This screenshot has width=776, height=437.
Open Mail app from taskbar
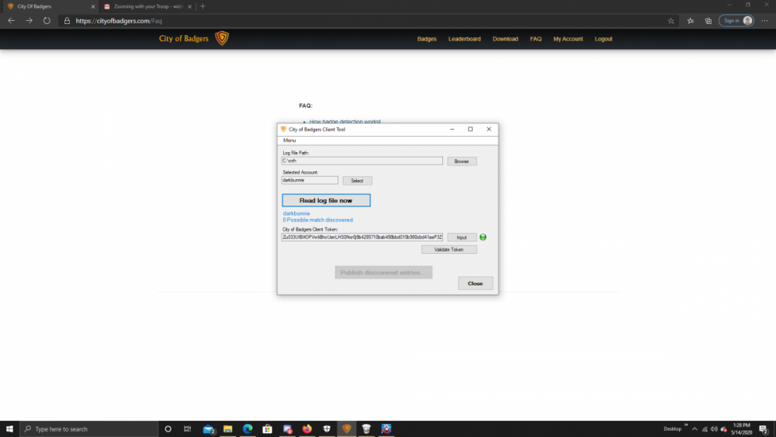pyautogui.click(x=208, y=428)
